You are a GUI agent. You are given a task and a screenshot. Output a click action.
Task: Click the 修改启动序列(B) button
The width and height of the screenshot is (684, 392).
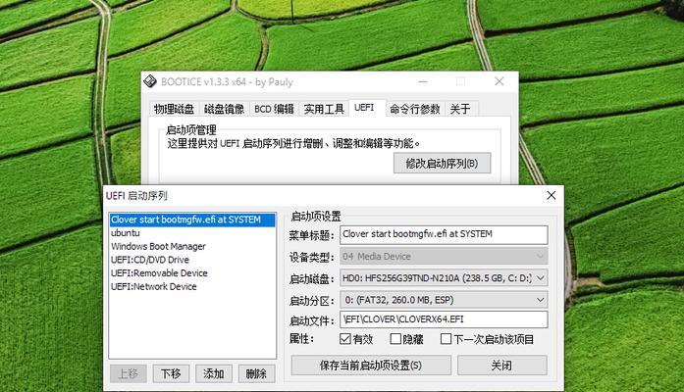pos(442,164)
